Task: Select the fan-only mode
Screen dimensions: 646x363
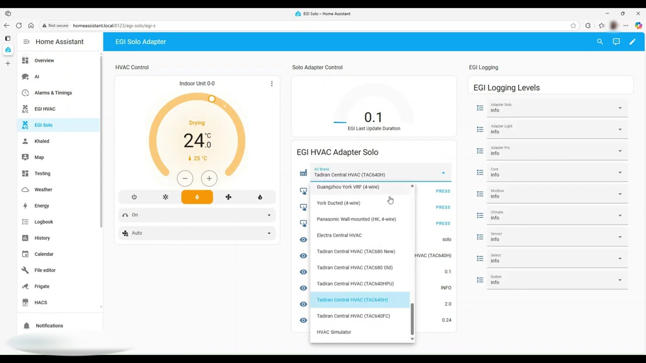Action: 229,197
